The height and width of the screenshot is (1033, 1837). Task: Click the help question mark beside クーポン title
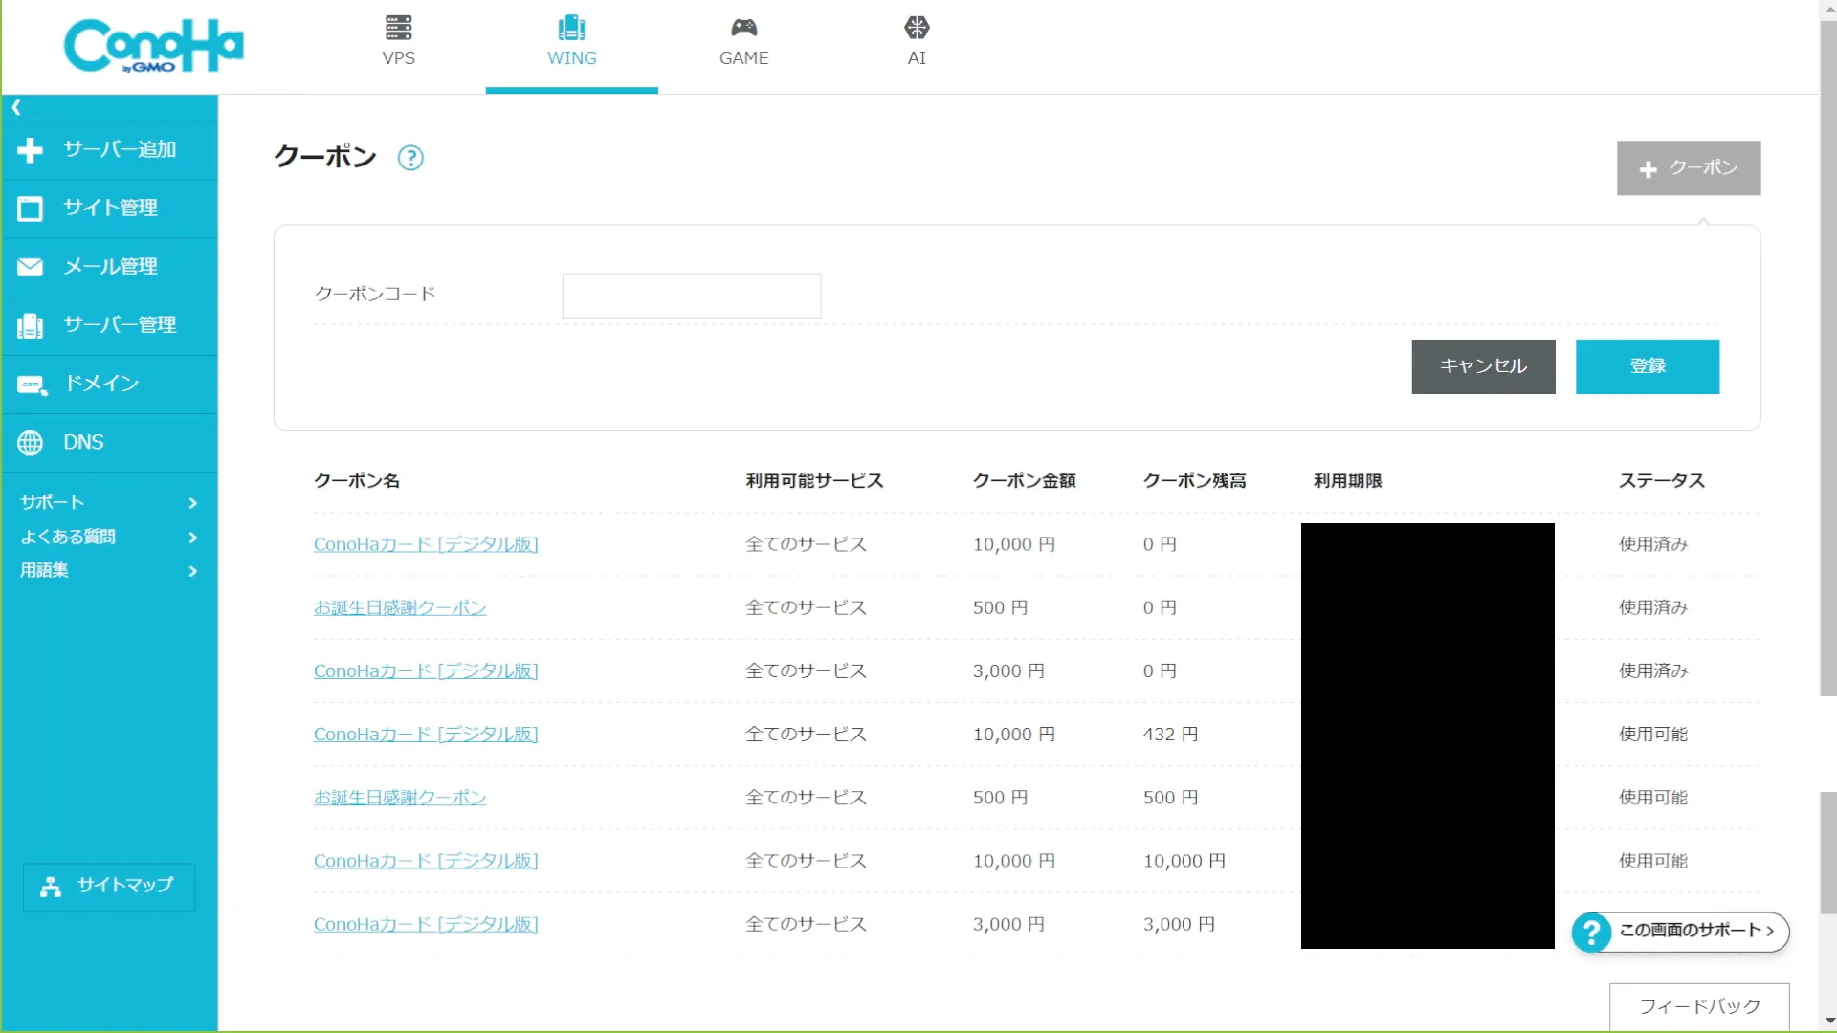[x=410, y=158]
